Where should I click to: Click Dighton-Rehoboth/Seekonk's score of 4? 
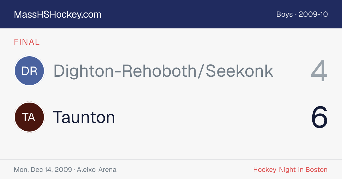(x=319, y=71)
